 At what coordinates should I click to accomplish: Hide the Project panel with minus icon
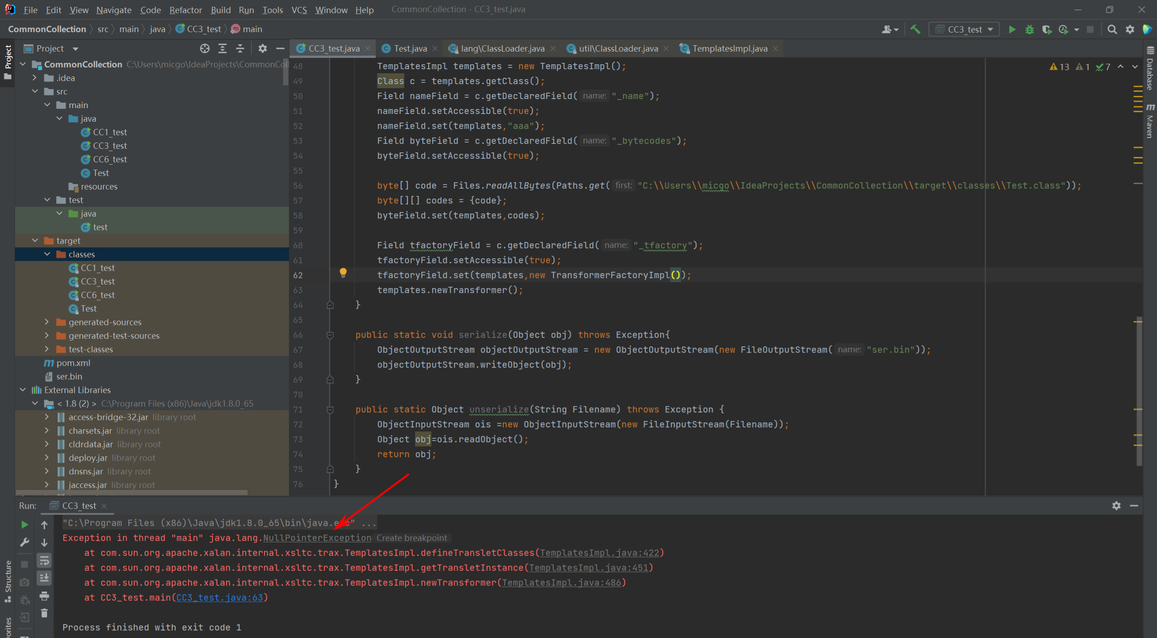[x=280, y=48]
